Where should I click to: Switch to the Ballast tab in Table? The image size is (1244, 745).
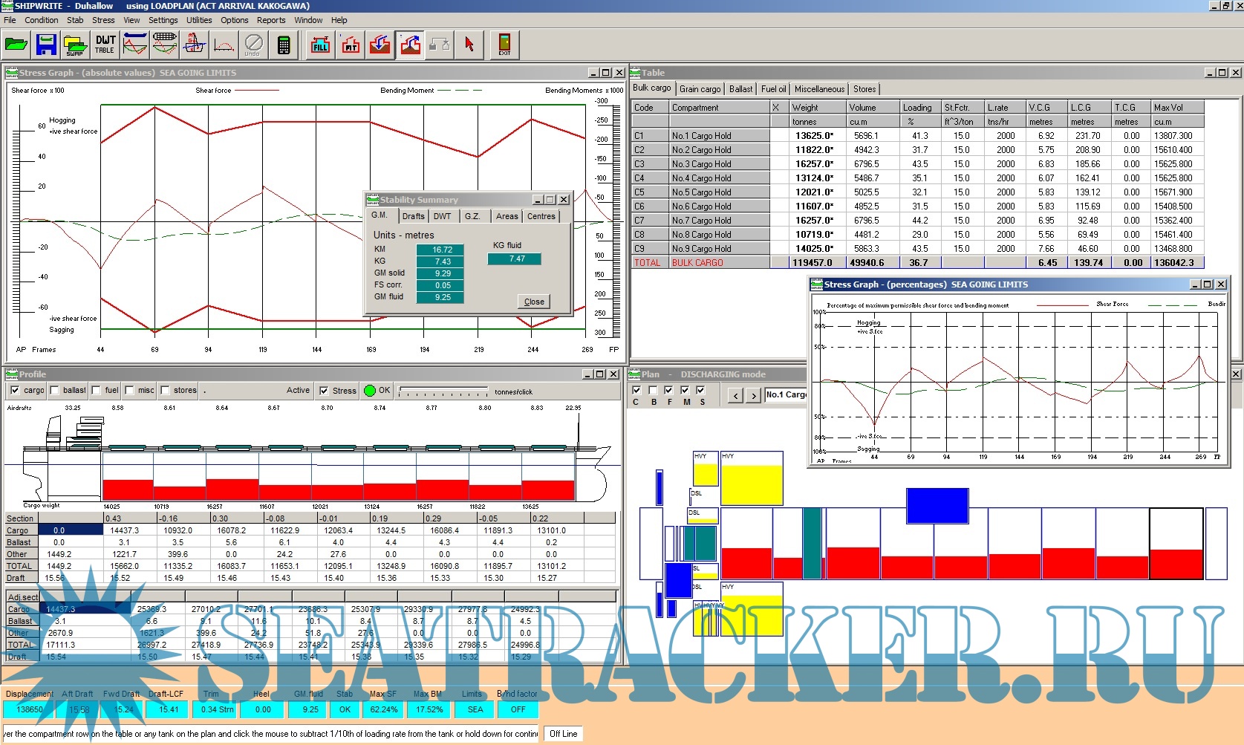[740, 89]
